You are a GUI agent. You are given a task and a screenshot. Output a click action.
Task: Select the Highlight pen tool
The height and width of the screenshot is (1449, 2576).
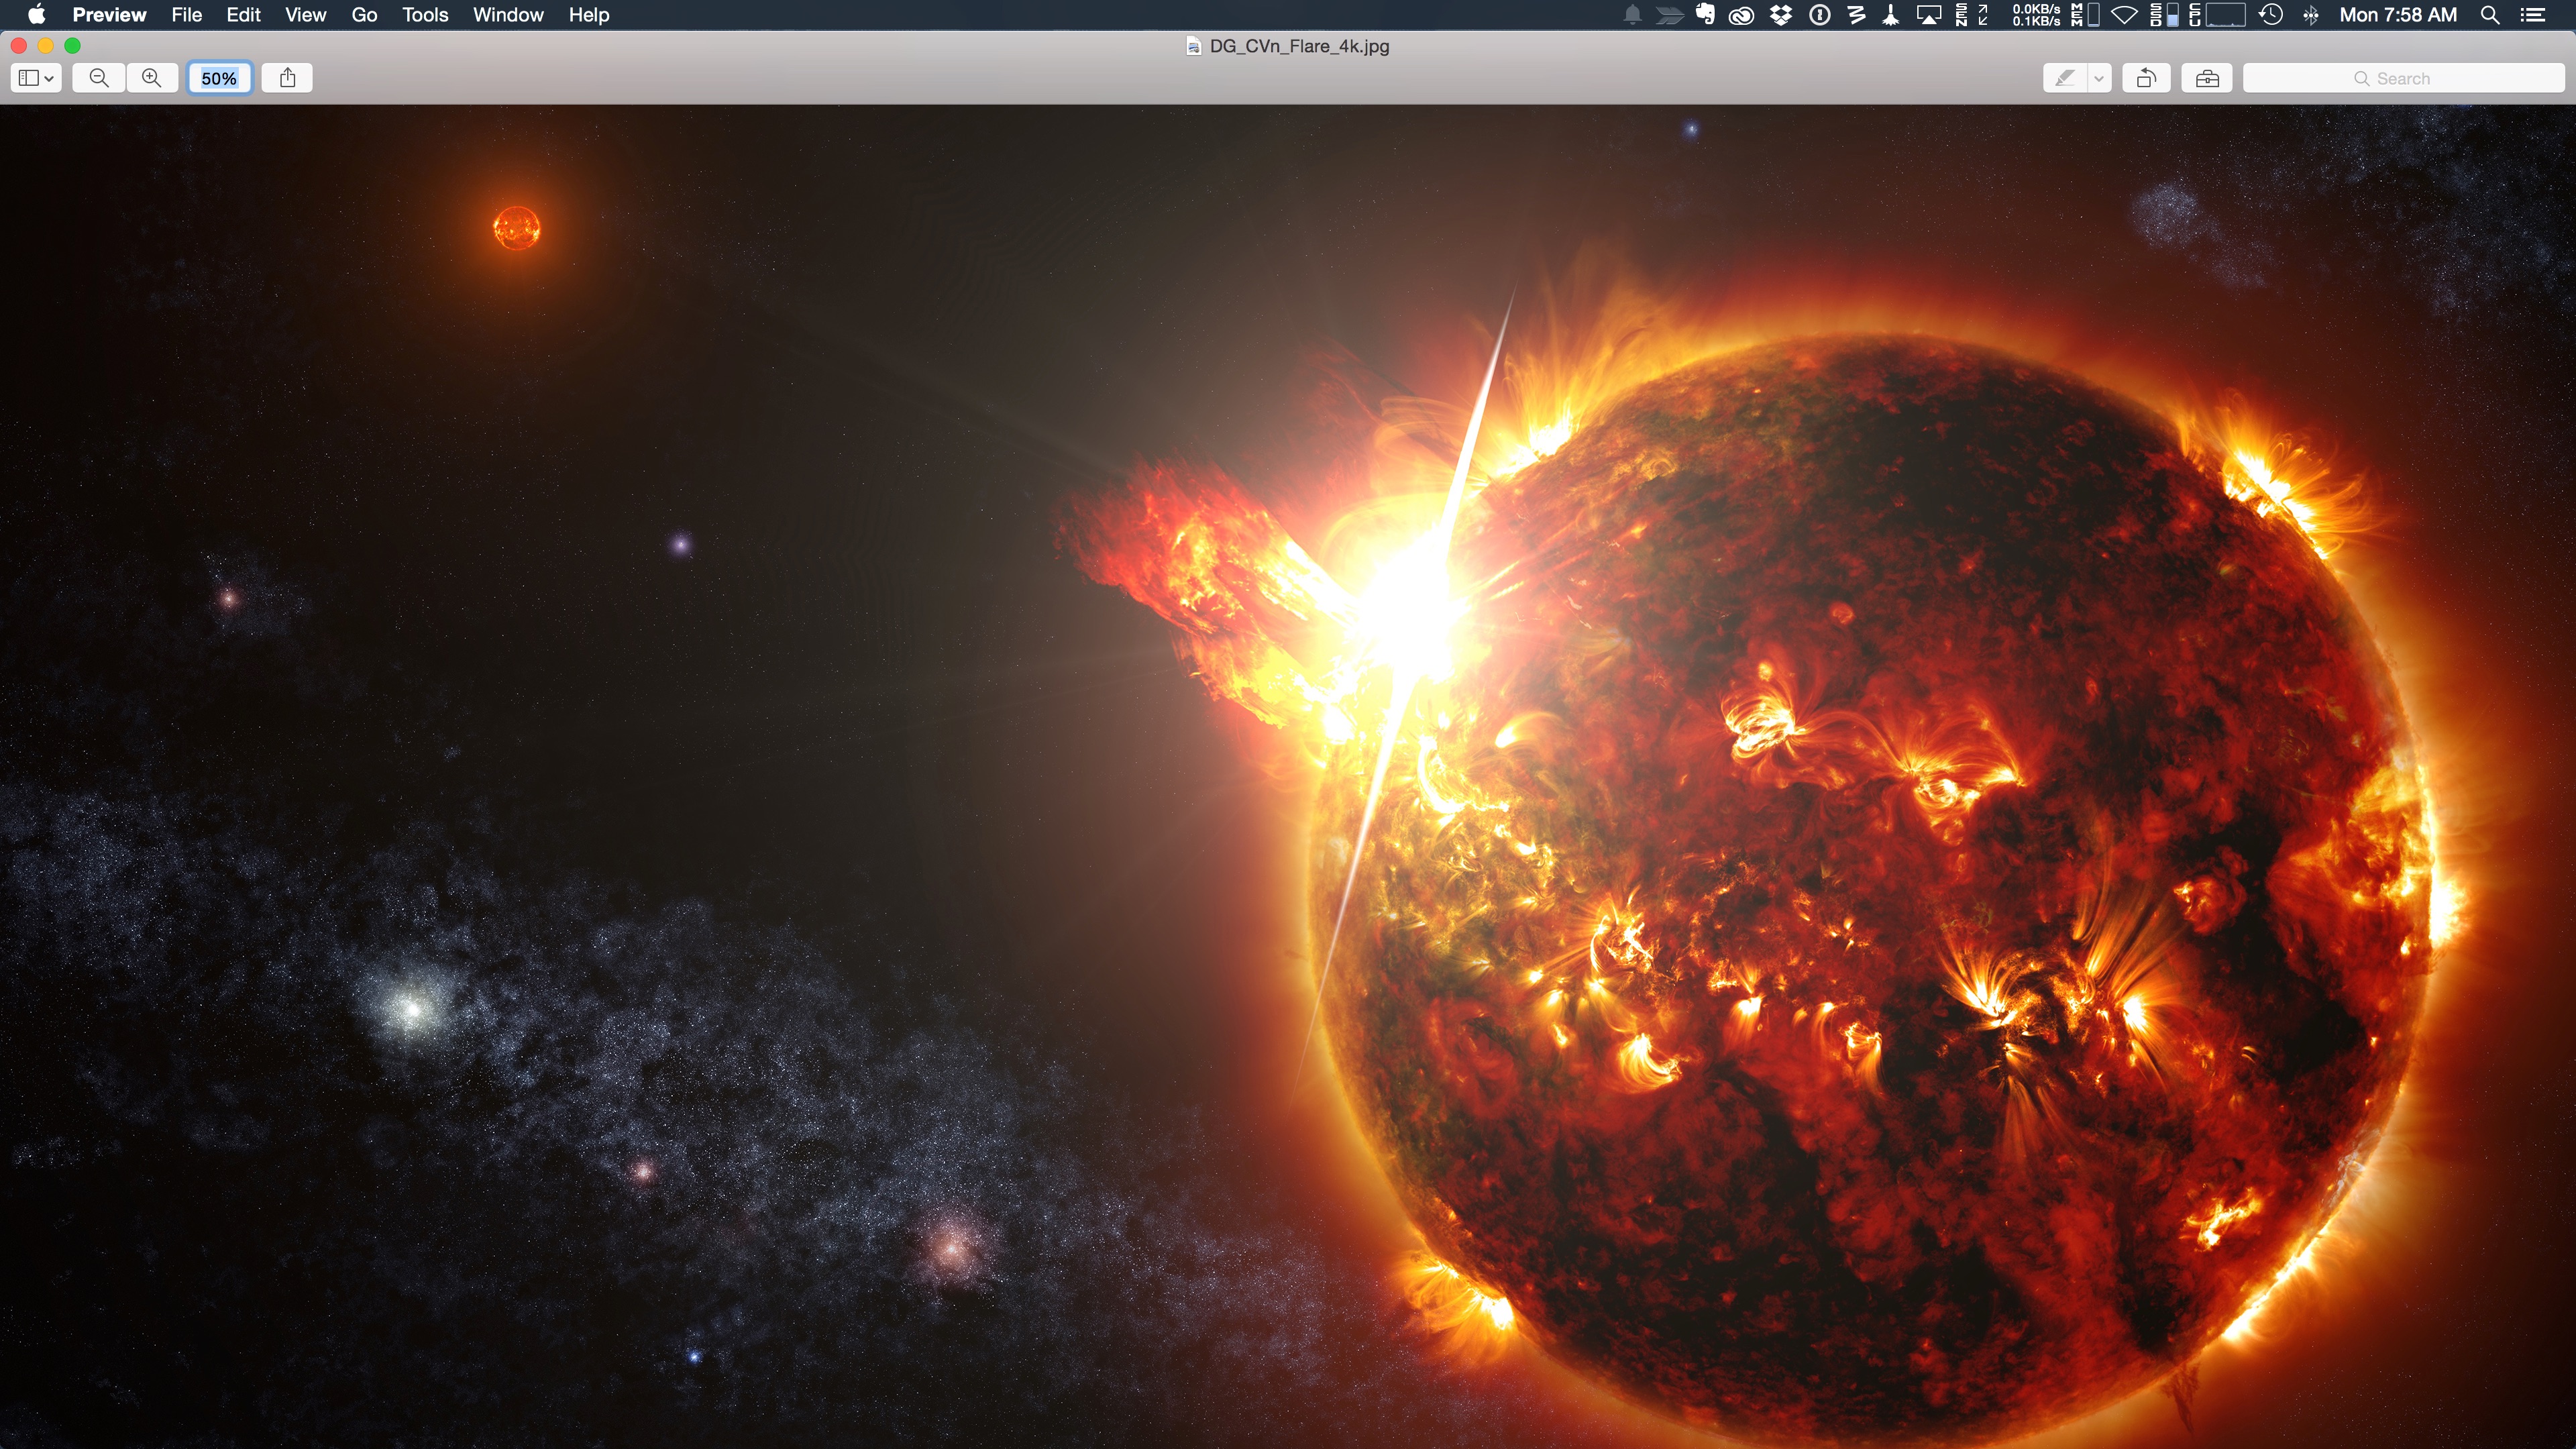click(x=2065, y=78)
